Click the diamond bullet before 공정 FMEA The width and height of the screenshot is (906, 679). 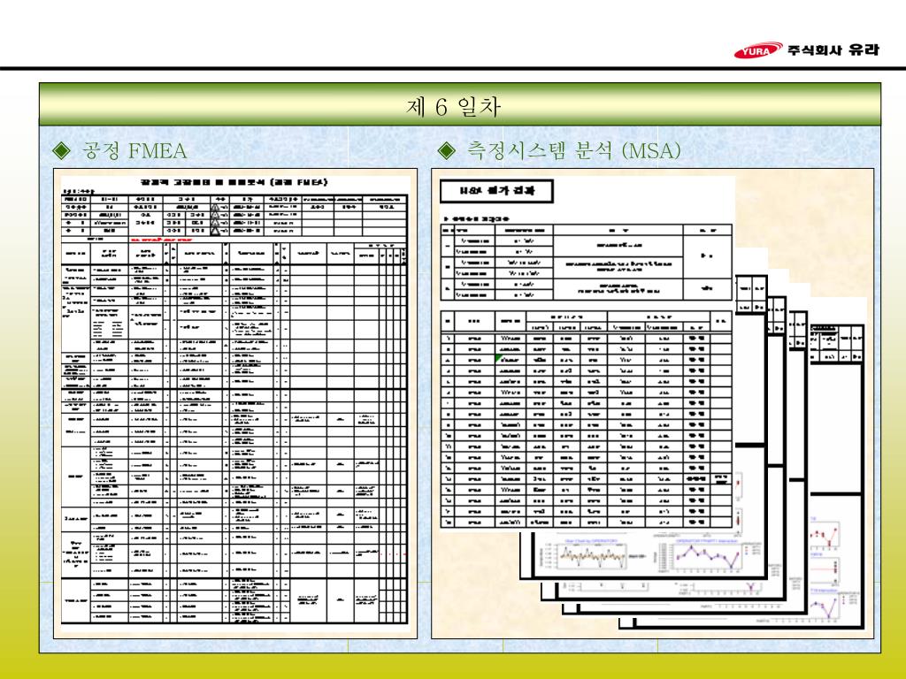click(61, 150)
